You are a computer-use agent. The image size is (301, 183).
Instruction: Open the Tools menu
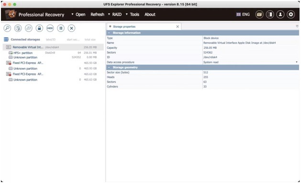click(x=133, y=14)
